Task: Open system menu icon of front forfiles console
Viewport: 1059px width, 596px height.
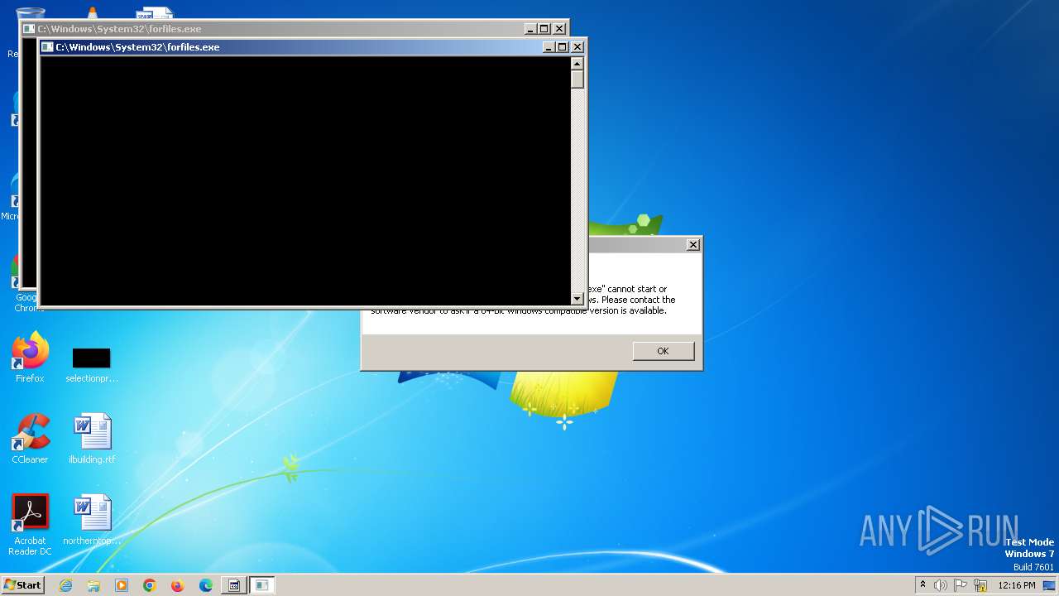Action: coord(47,47)
